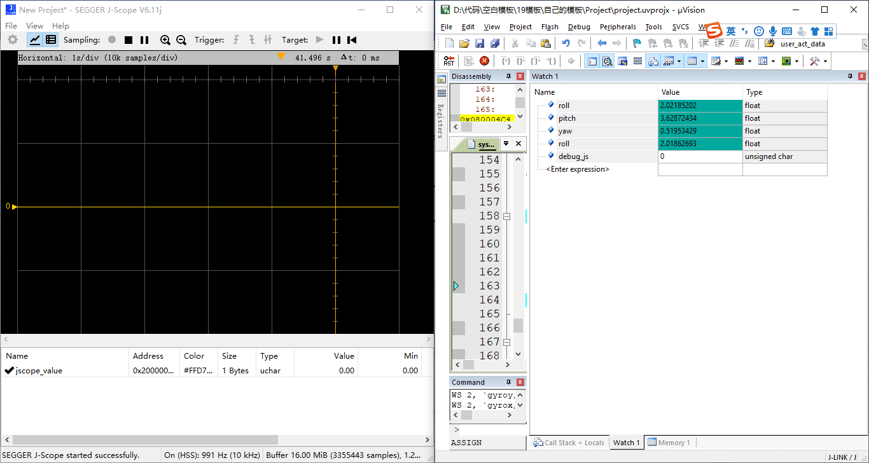Pause sampling in J-Scope
Viewport: 869px width, 463px height.
coord(144,40)
